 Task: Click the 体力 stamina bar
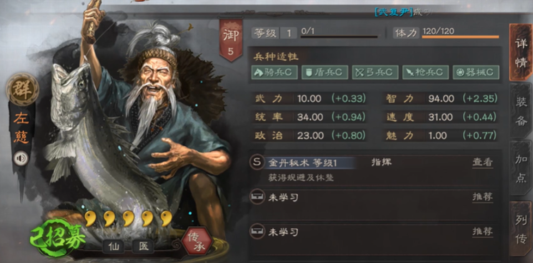pyautogui.click(x=460, y=37)
